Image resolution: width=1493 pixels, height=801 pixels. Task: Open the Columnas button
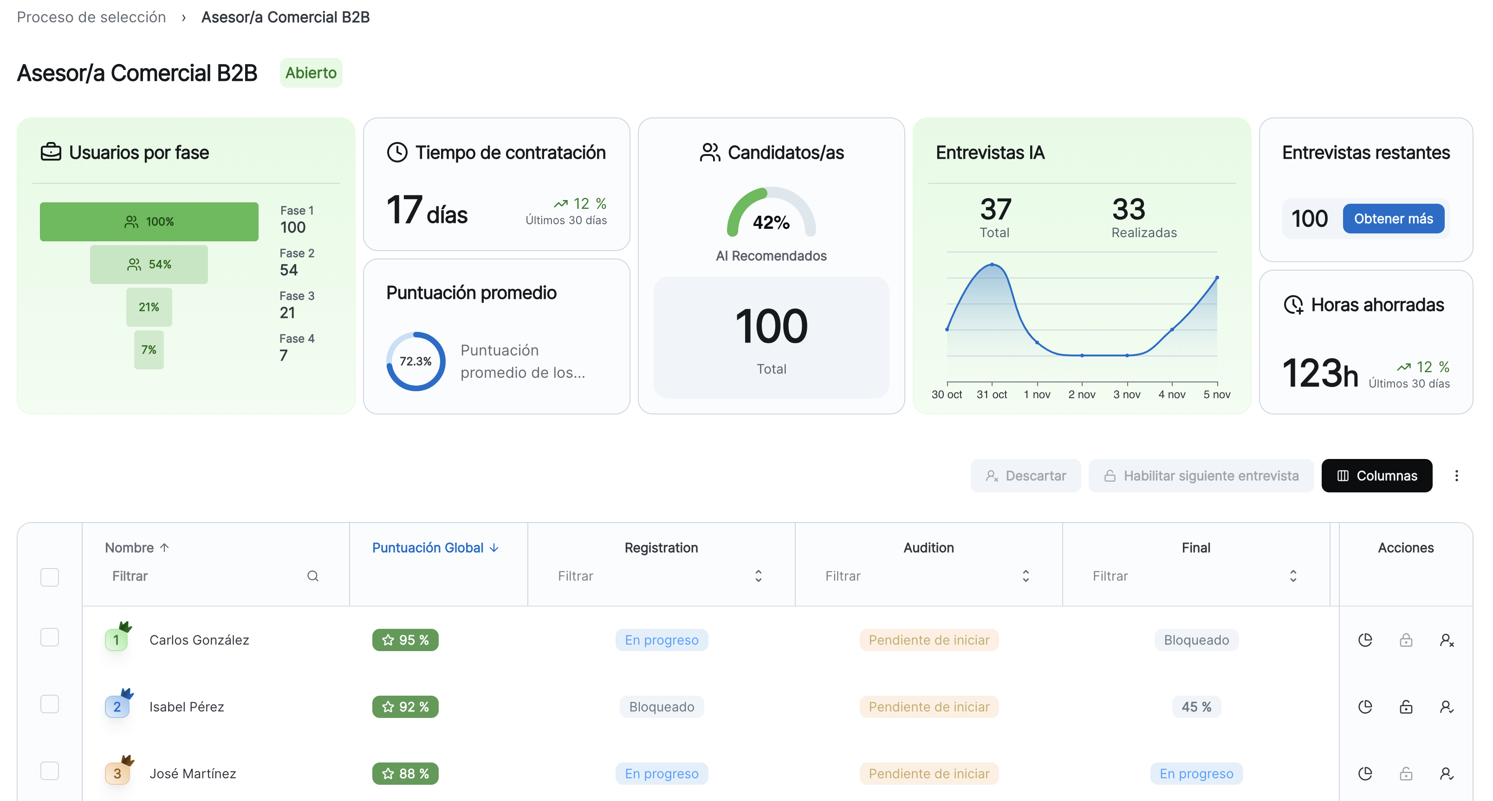pos(1376,476)
